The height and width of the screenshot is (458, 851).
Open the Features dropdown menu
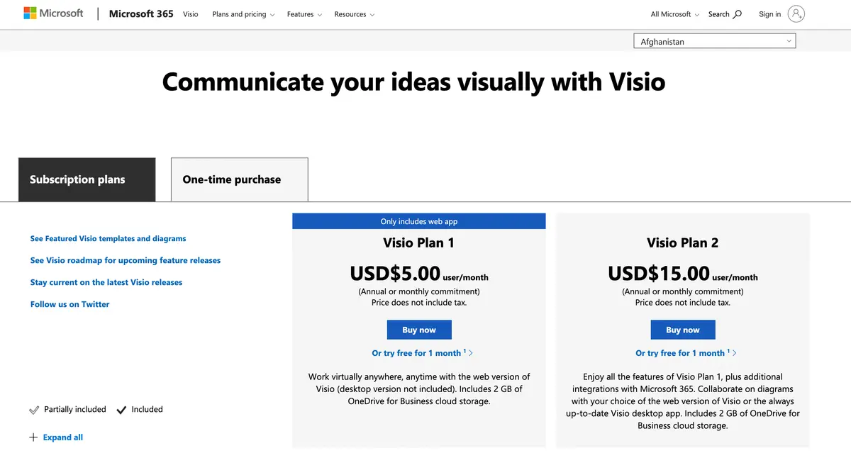[304, 14]
